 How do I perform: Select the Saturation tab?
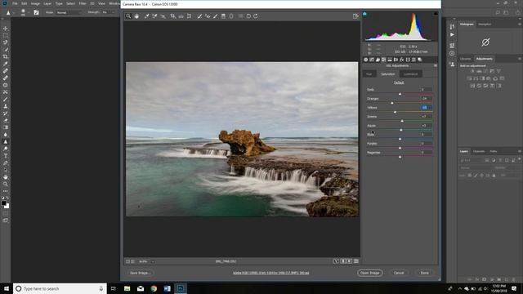[x=388, y=74]
